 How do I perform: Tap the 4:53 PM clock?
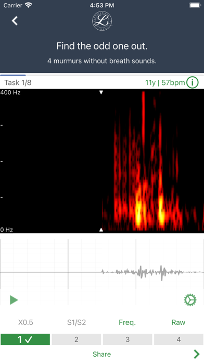(102, 5)
